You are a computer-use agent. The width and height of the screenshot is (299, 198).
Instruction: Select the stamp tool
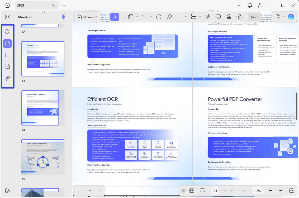(x=229, y=17)
